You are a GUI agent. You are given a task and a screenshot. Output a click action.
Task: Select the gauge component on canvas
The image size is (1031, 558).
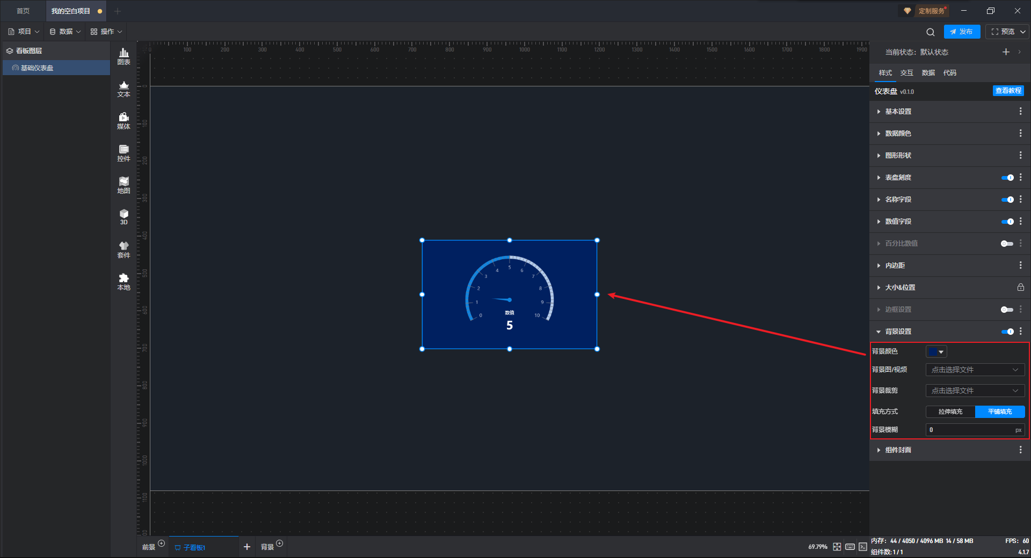click(509, 294)
